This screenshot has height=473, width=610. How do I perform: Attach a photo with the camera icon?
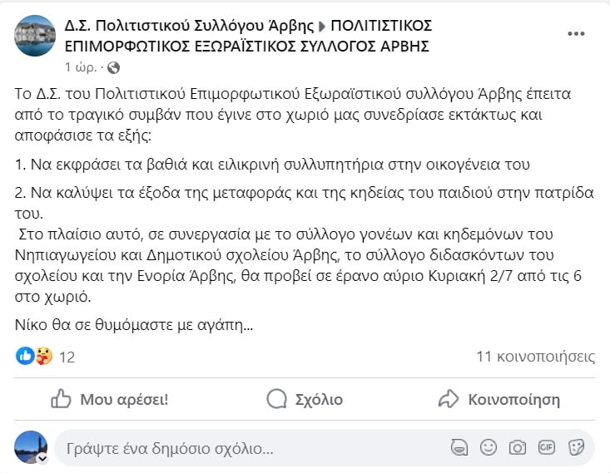pyautogui.click(x=518, y=448)
